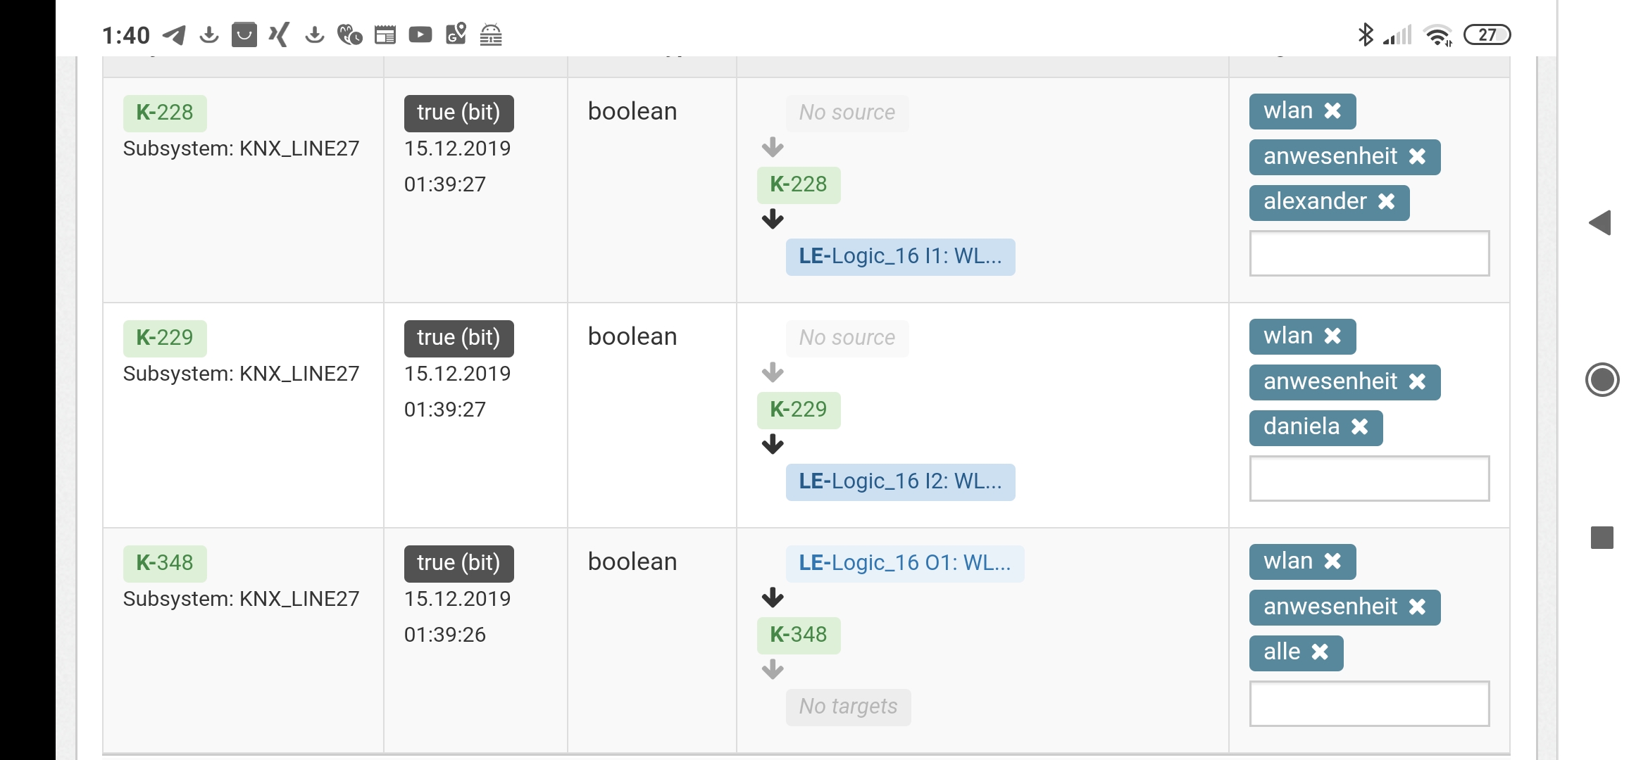Focus the new tag input for K-229
This screenshot has height=760, width=1648.
(x=1369, y=479)
